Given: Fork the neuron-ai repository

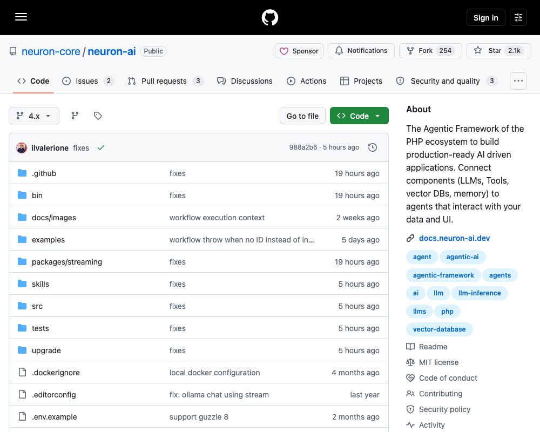Looking at the screenshot, I should pos(430,51).
